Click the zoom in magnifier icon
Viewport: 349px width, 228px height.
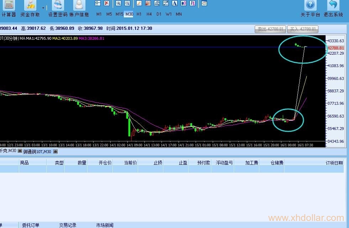coord(118,3)
